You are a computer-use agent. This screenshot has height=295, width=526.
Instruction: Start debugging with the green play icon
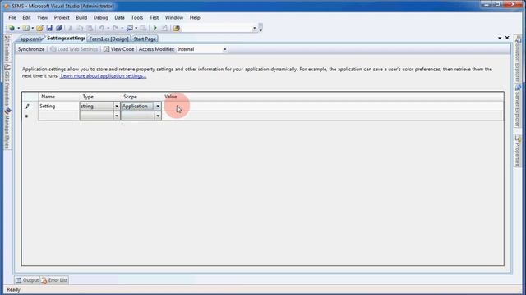(155, 28)
